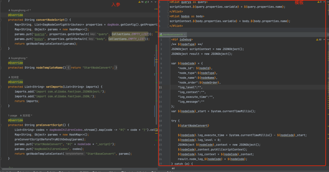Click the 2 warnings indicator in top template editor

[319, 2]
